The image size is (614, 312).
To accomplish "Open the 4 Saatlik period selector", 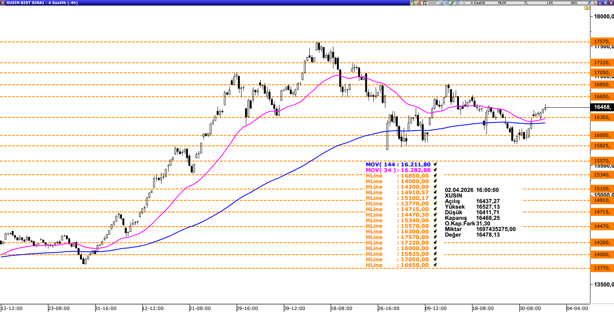I will [478, 3].
